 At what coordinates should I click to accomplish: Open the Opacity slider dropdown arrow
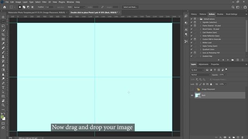click(226, 75)
